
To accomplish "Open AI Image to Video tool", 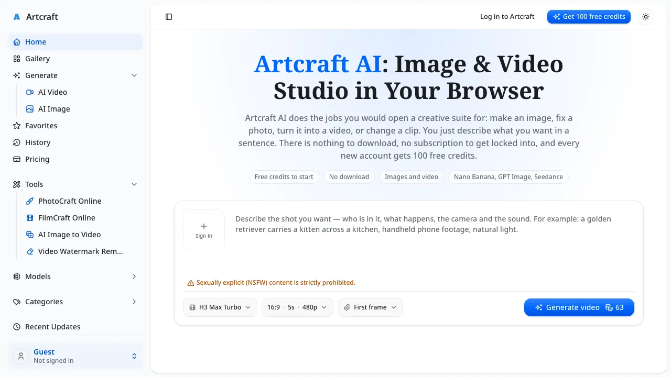I will click(x=82, y=235).
